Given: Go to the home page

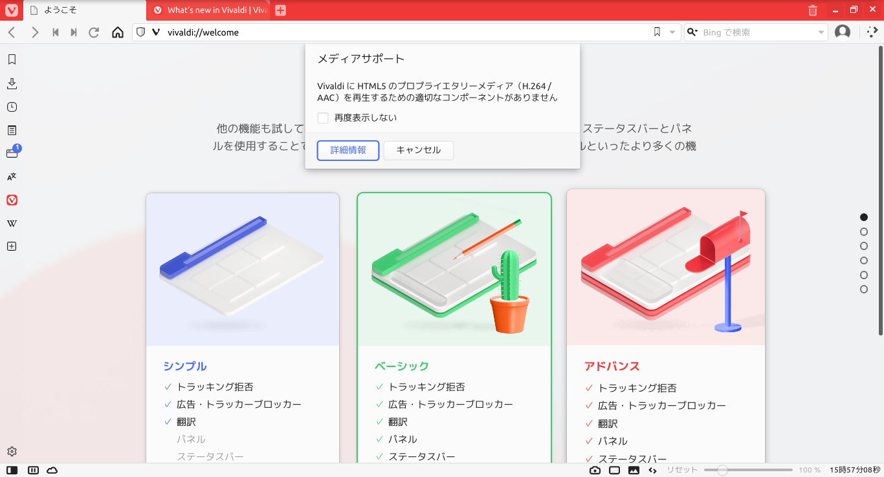Looking at the screenshot, I should click(x=117, y=32).
